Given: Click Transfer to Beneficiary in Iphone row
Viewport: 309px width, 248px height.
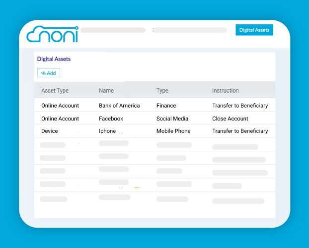Looking at the screenshot, I should tap(240, 131).
